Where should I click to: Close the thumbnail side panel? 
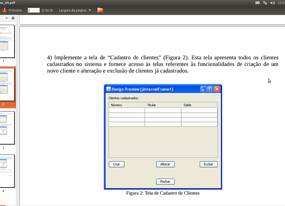point(13,18)
